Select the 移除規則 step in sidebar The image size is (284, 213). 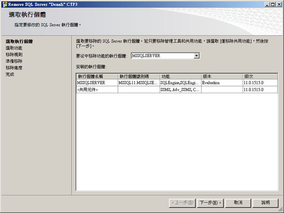[14, 55]
